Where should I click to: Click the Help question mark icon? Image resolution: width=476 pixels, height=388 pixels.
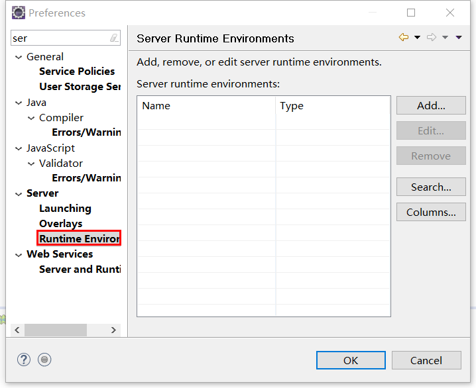coord(24,360)
